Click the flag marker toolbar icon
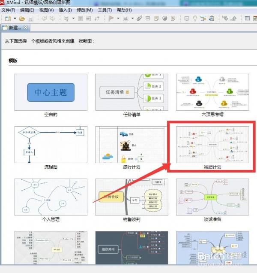The image size is (257, 273). (x=111, y=18)
